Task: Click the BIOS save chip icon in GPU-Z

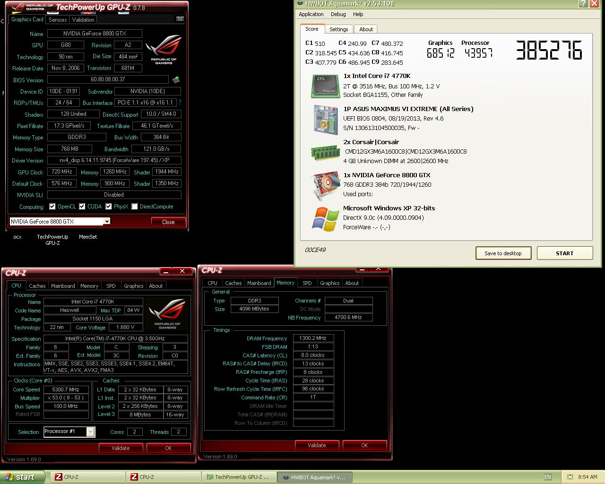Action: (x=176, y=79)
